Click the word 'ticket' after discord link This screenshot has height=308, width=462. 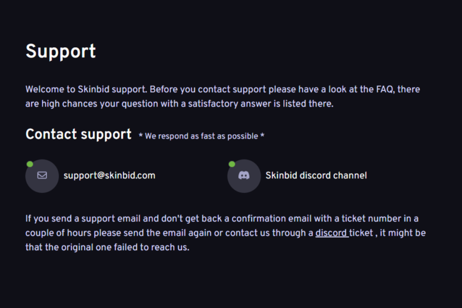coord(361,233)
